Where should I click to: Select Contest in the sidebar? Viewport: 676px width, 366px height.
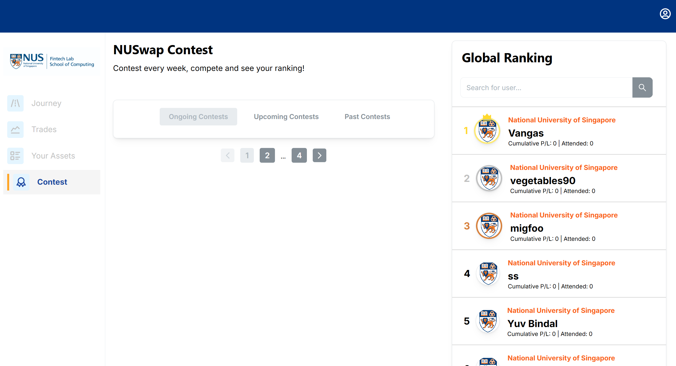pos(52,182)
